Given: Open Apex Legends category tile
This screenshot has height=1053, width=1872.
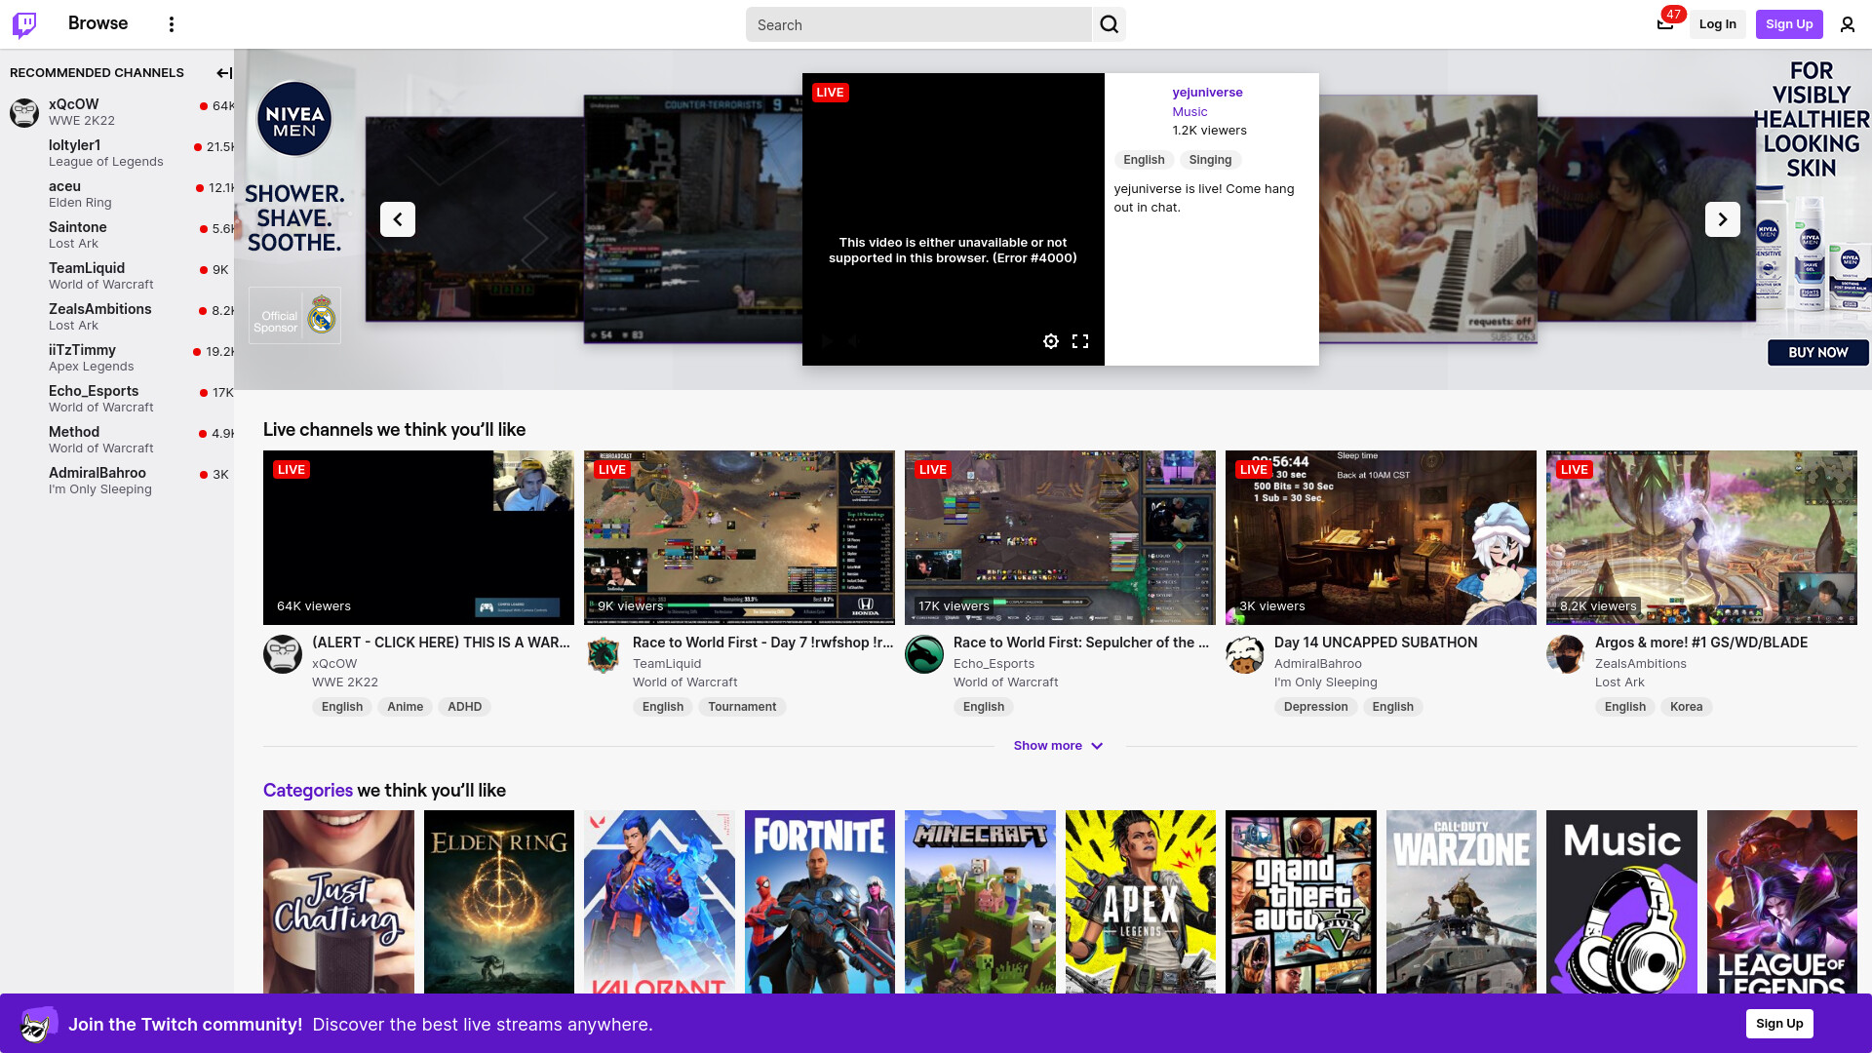Looking at the screenshot, I should point(1141,902).
